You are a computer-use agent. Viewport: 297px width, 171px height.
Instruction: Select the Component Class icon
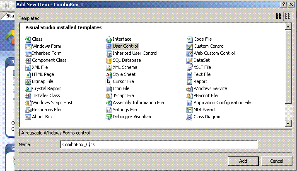pos(28,60)
